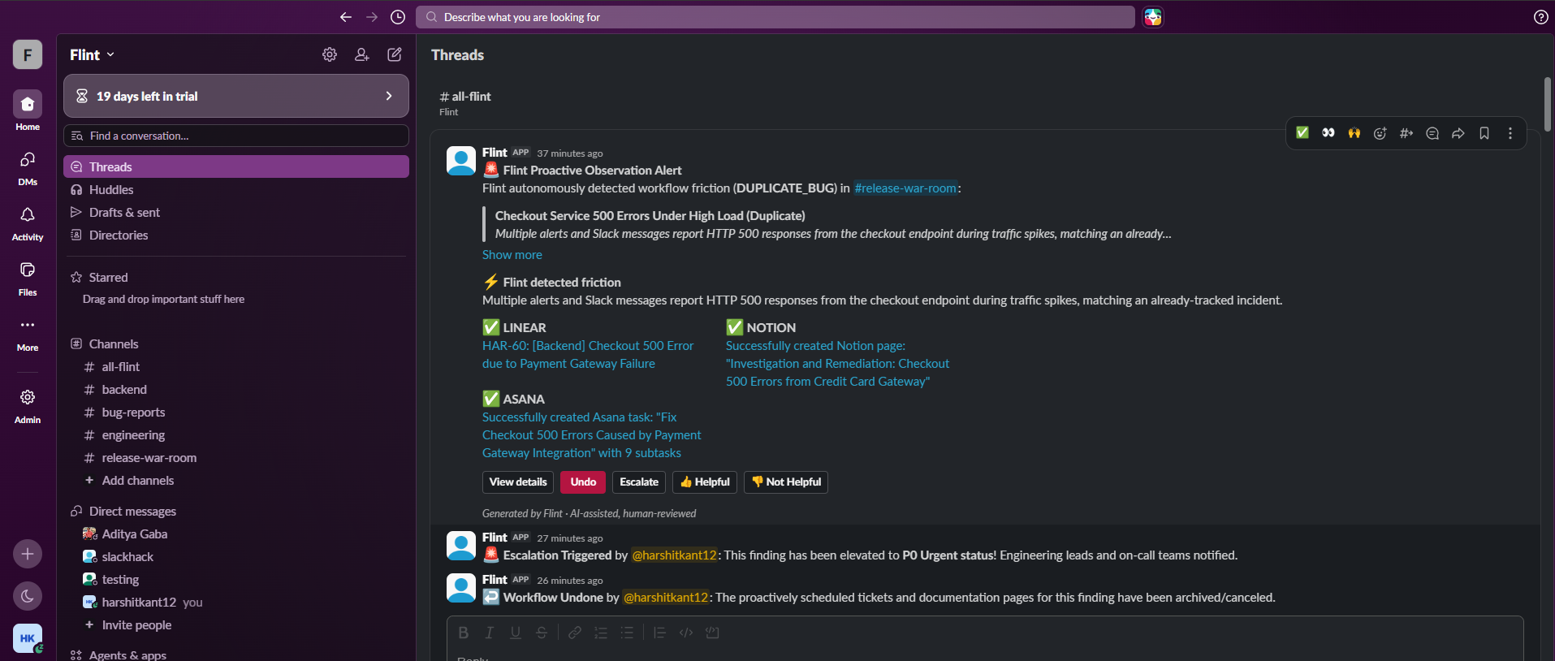Open more actions menu on the message
Image resolution: width=1555 pixels, height=661 pixels.
coord(1510,133)
